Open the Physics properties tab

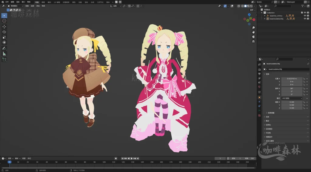tap(259, 102)
